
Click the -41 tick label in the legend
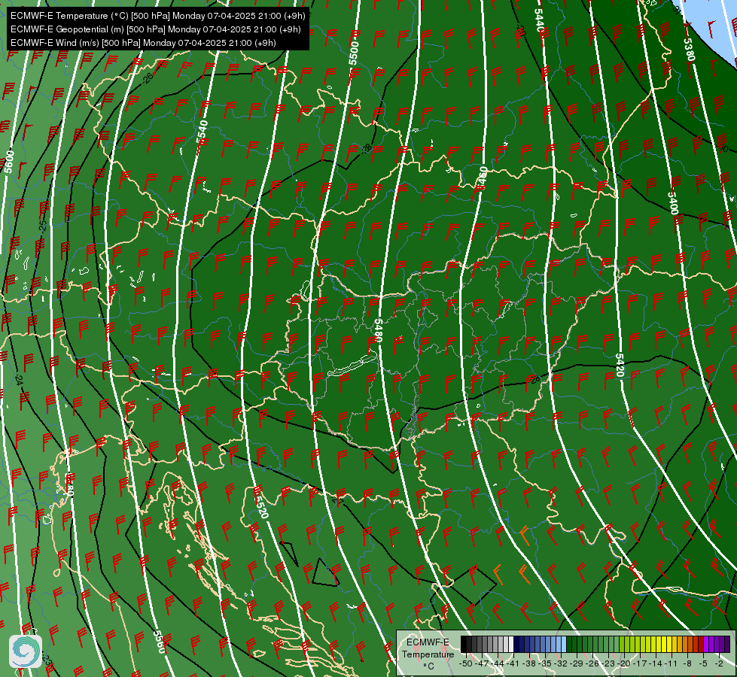(x=513, y=664)
